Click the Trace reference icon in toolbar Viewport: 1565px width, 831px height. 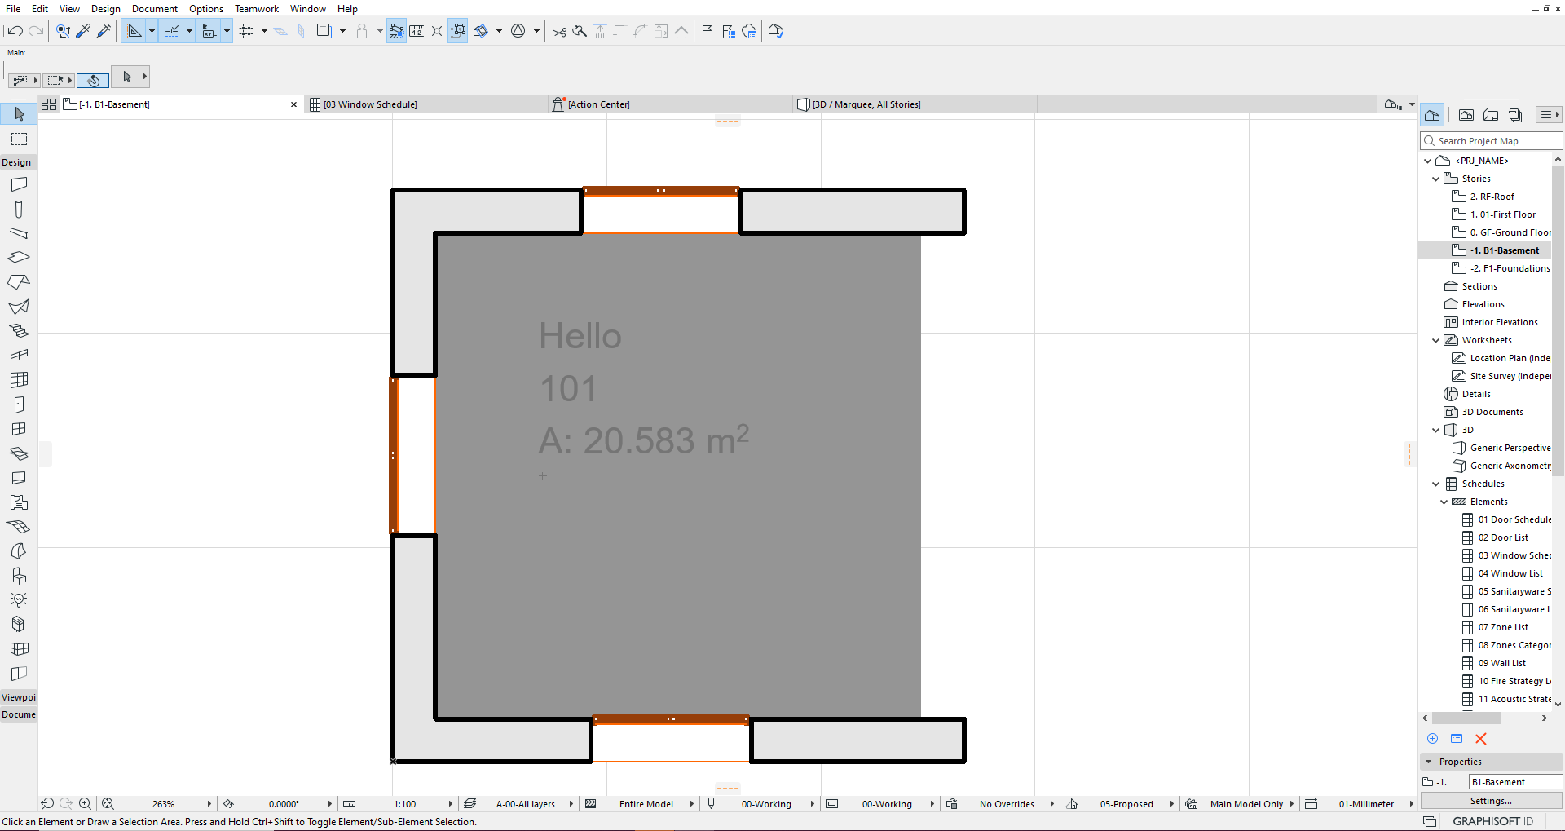(x=324, y=31)
